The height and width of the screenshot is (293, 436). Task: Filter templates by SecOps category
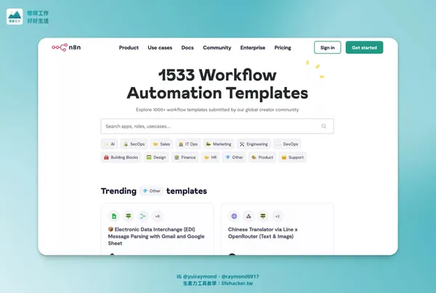pos(134,144)
